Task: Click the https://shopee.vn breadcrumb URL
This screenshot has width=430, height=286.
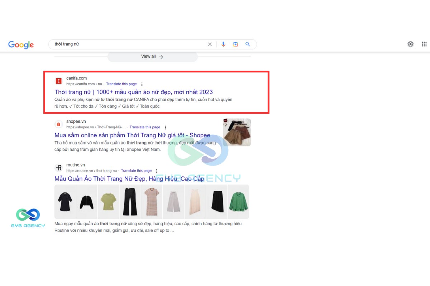Action: tap(96, 127)
